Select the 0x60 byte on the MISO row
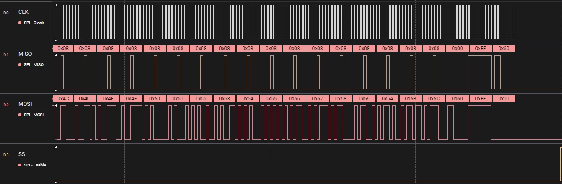 [504, 49]
